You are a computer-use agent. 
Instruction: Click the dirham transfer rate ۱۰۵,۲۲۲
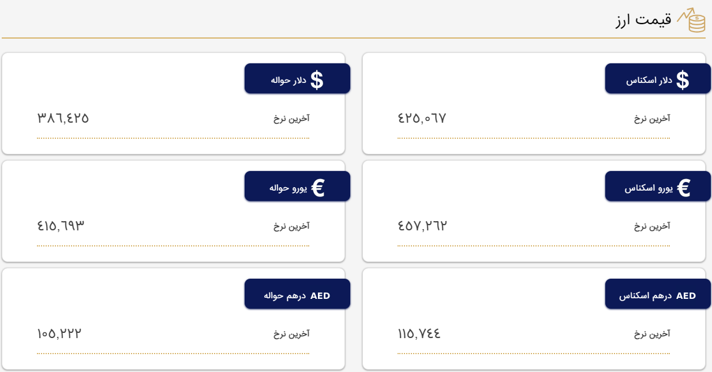pos(59,333)
